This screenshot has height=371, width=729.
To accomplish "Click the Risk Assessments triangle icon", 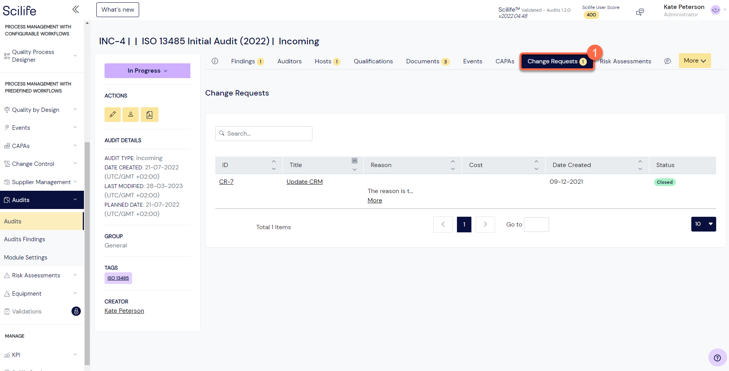I will click(7, 275).
